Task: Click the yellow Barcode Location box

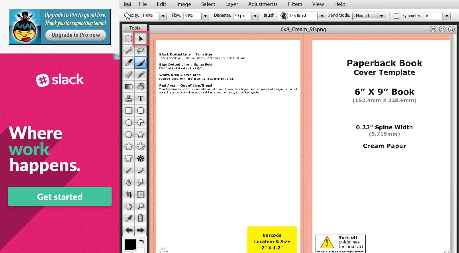Action: [272, 239]
